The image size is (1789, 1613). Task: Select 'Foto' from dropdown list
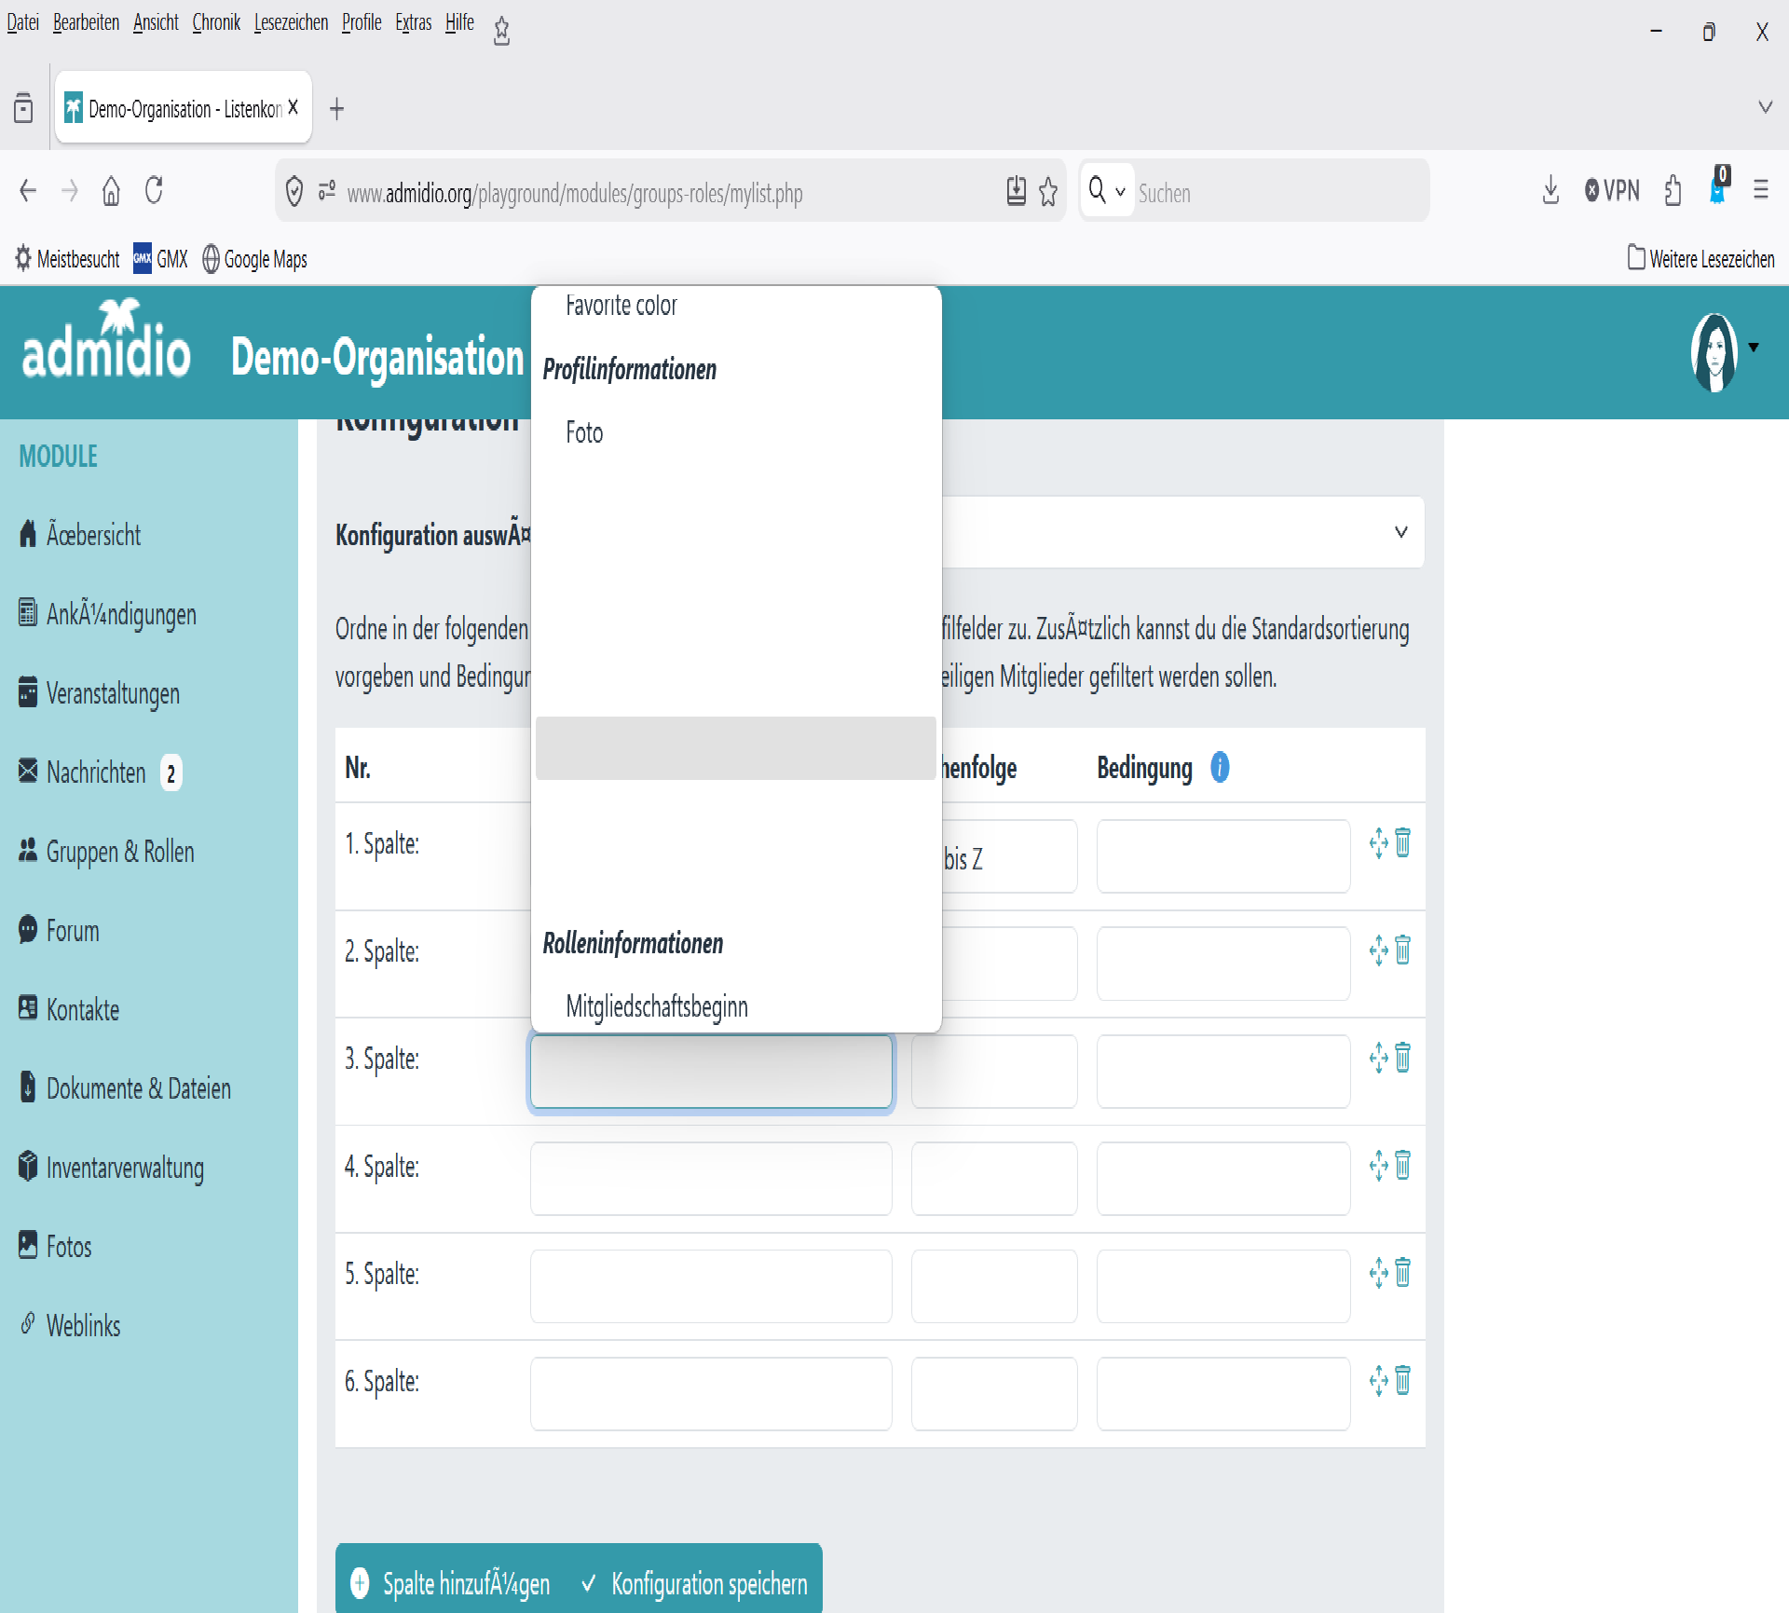click(x=584, y=432)
